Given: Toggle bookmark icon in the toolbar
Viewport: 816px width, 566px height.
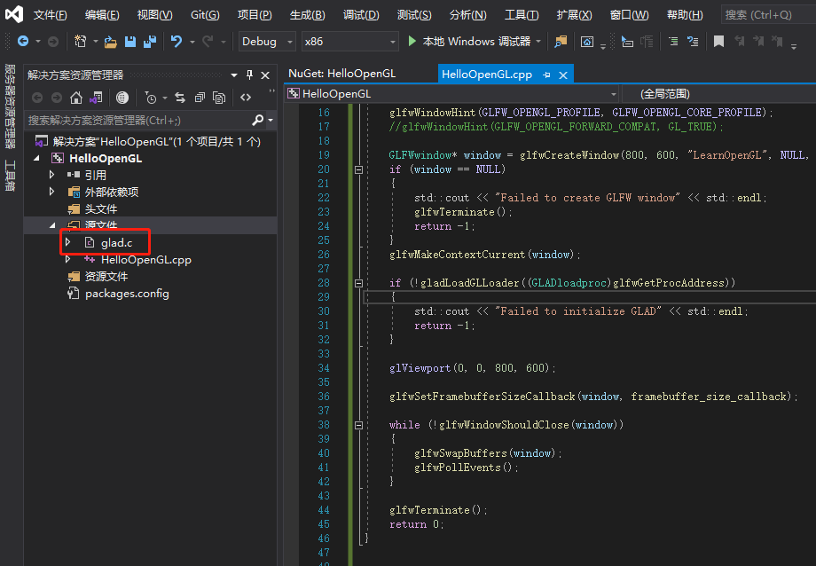Looking at the screenshot, I should pyautogui.click(x=718, y=41).
